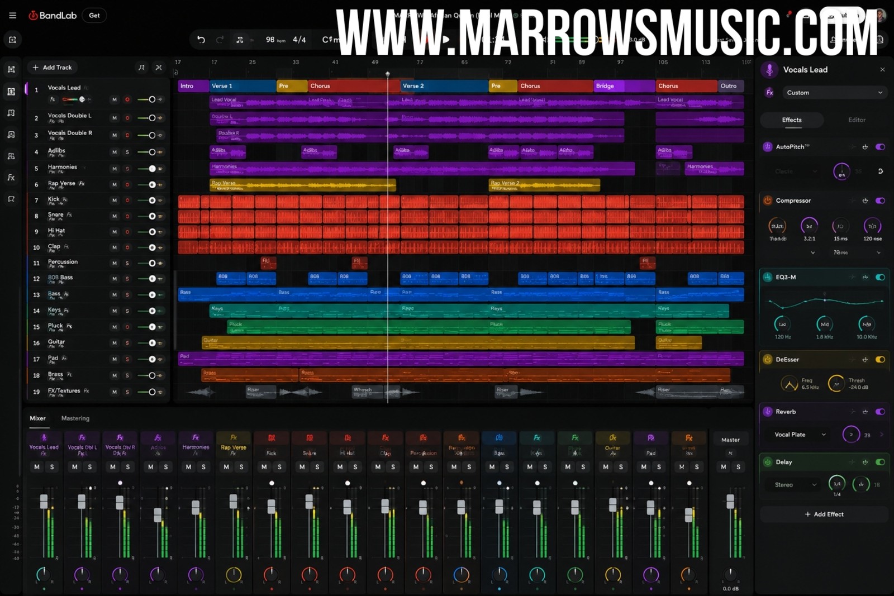Click the redo arrow in transport bar
894x596 pixels.
(x=220, y=40)
